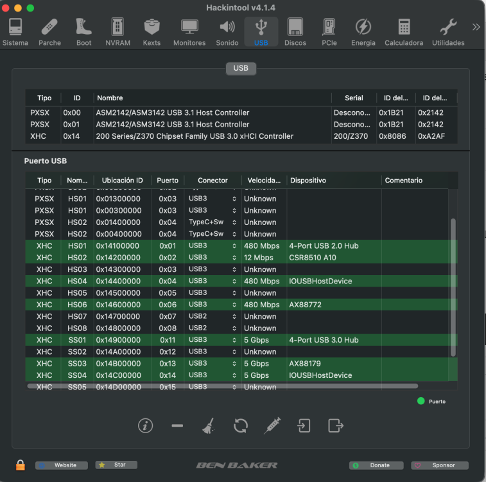
Task: Change connector type for XHC HS01 port
Action: point(213,245)
